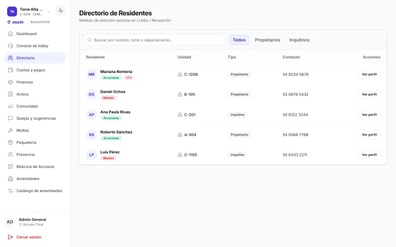Filter by Propietarios tab
Screen dimensions: 396x247
click(x=267, y=40)
